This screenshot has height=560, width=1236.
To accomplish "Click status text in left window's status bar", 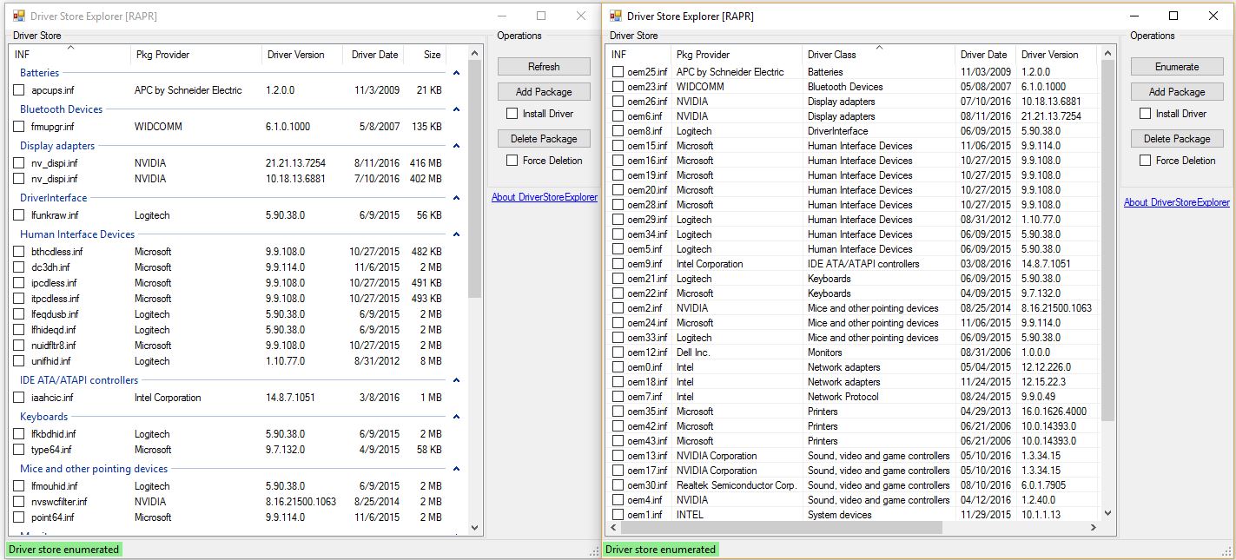I will tap(63, 549).
